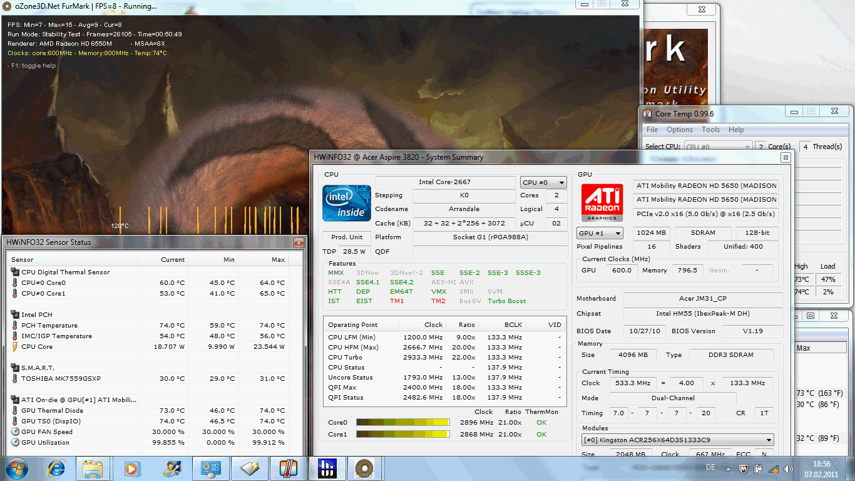855x481 pixels.
Task: Click the Core0 clock activity bar
Action: click(x=402, y=423)
